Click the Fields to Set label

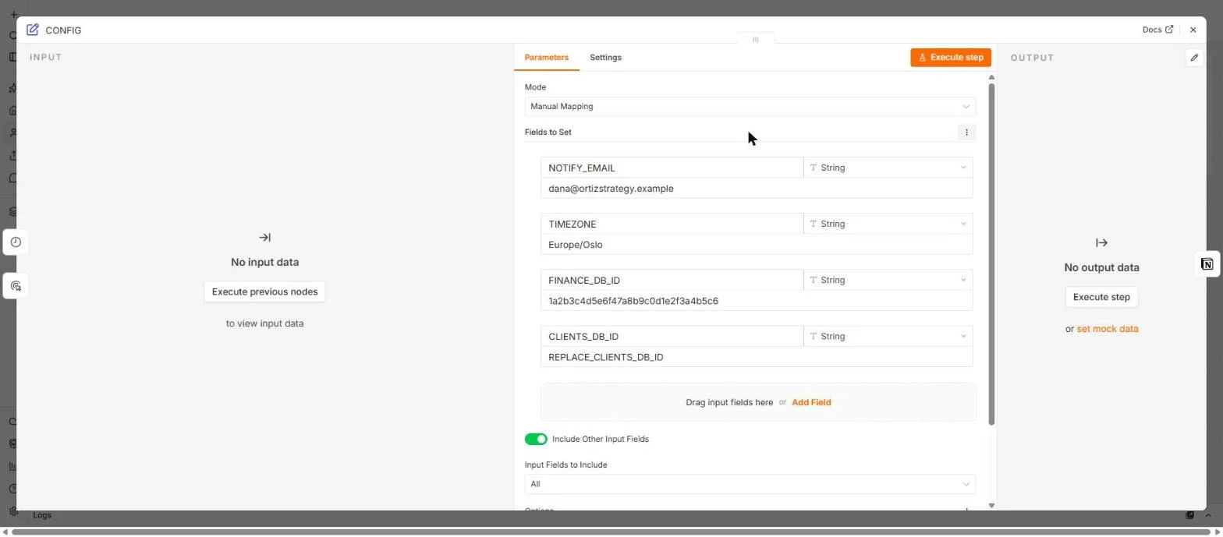(548, 132)
